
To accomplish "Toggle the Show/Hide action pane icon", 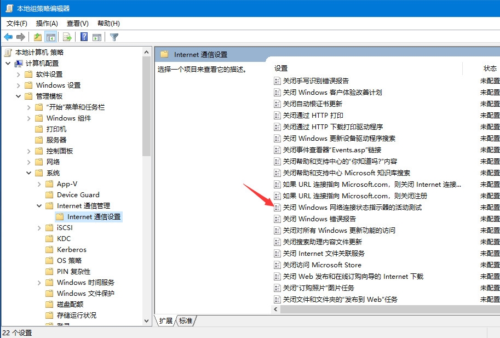I will [x=97, y=37].
